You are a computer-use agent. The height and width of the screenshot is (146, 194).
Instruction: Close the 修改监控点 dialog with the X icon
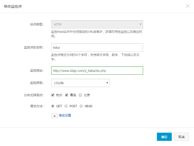[x=188, y=6]
